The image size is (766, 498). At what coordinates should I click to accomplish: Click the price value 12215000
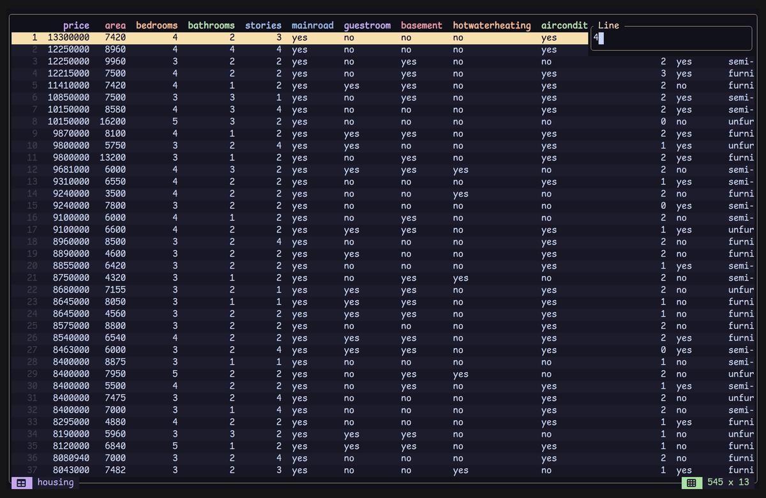[x=68, y=74]
